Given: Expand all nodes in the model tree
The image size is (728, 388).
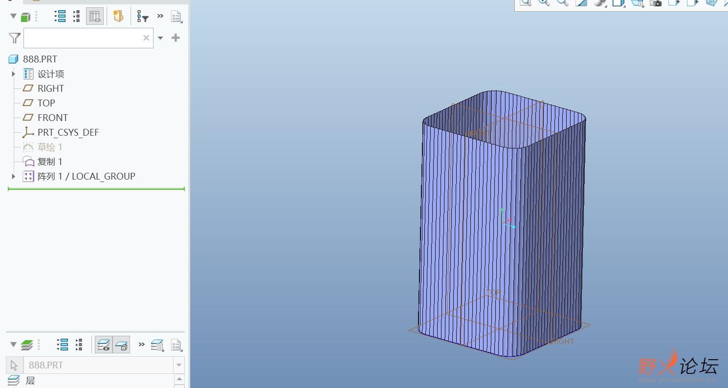Looking at the screenshot, I should [60, 17].
